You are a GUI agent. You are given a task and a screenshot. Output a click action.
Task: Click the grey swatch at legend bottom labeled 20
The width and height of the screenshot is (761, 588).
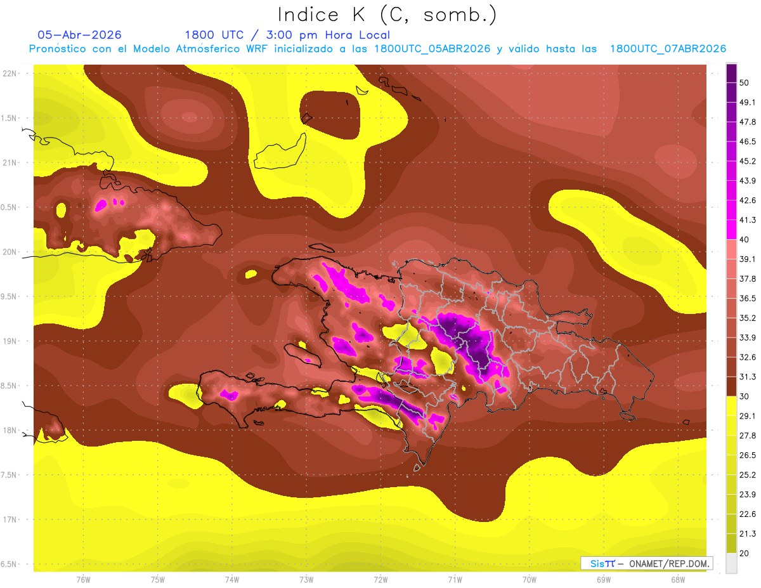coord(731,563)
